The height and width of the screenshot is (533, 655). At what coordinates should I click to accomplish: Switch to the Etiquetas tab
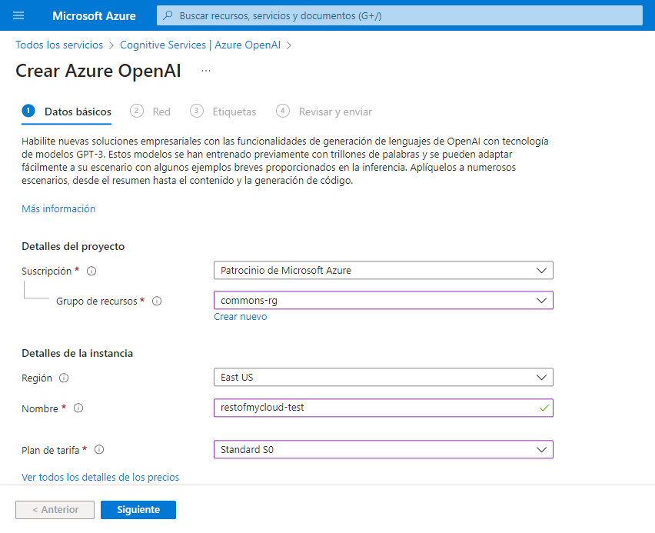[x=223, y=112]
